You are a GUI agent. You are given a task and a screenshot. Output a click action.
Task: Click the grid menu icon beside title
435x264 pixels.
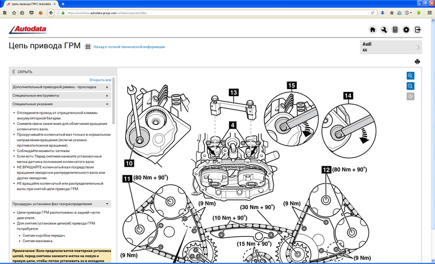click(88, 47)
